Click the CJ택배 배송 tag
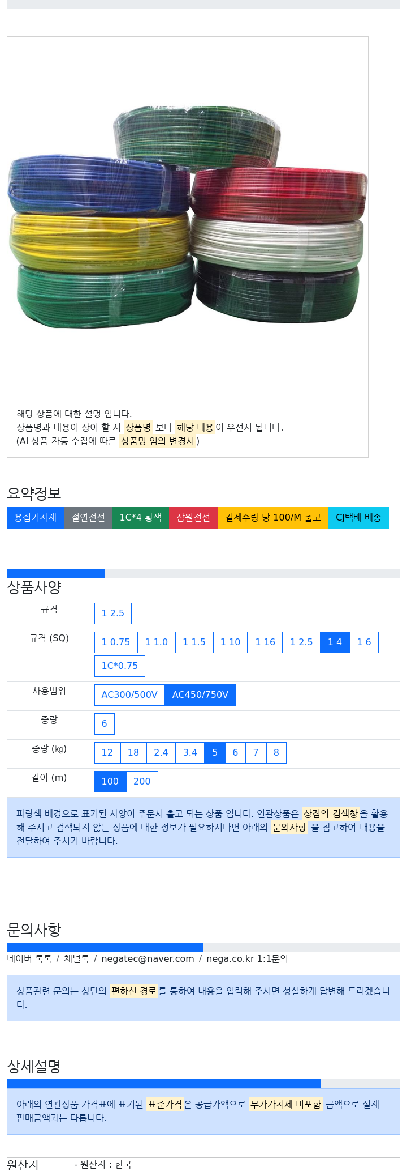 358,518
